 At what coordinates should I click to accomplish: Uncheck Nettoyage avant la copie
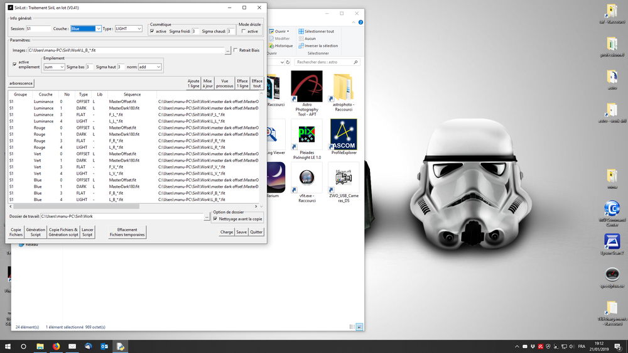(215, 219)
